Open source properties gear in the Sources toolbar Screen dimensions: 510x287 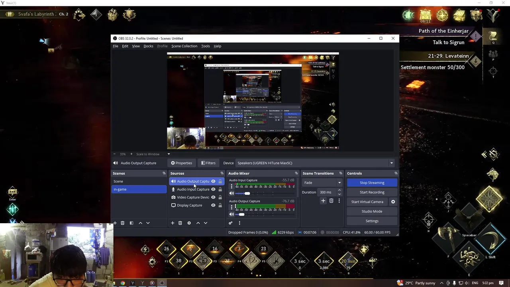pos(189,223)
